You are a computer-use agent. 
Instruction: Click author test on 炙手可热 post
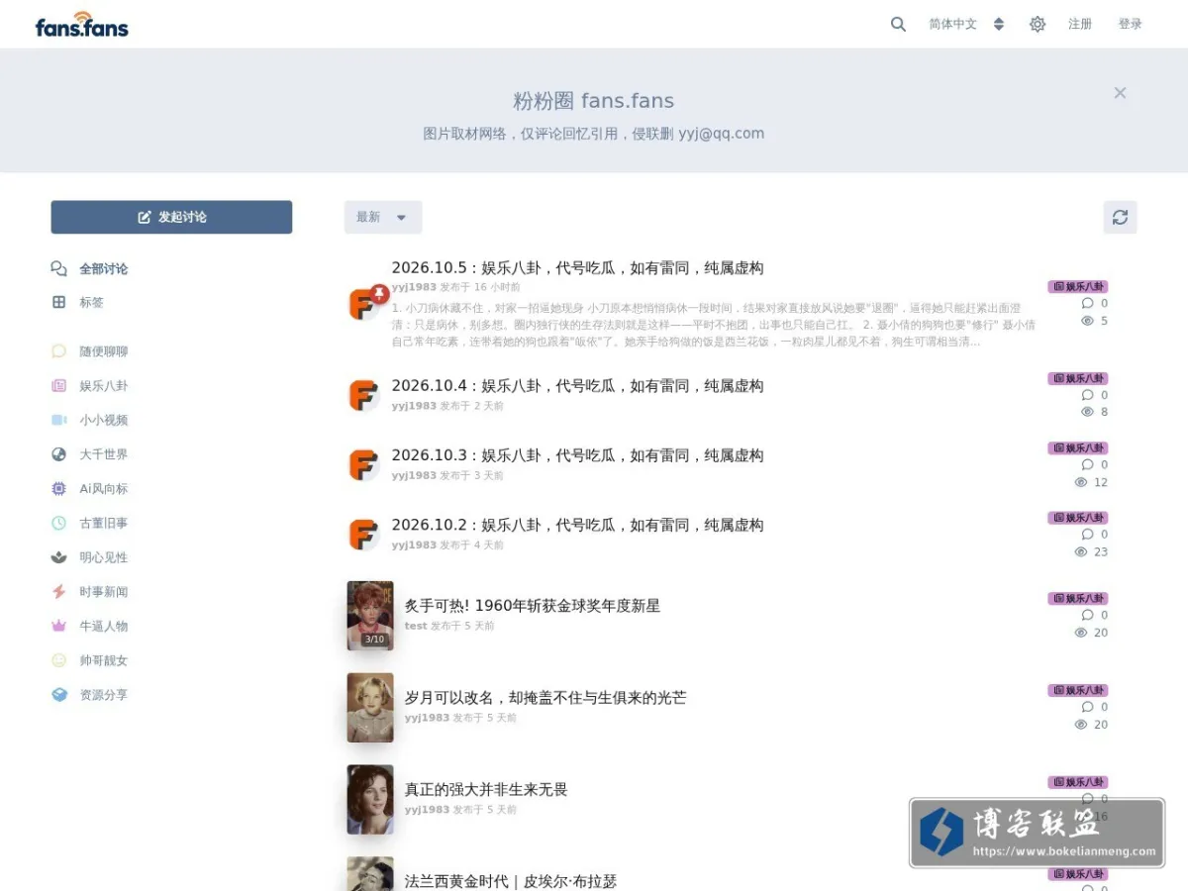point(416,626)
